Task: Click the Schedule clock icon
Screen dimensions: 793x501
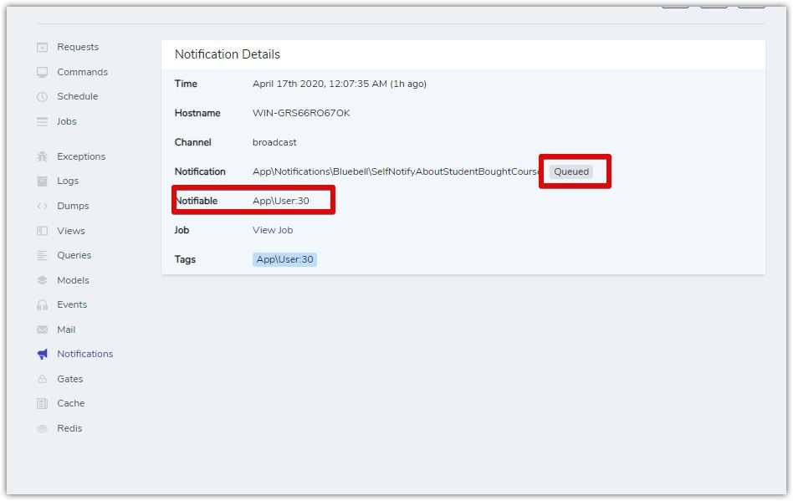Action: (x=42, y=96)
